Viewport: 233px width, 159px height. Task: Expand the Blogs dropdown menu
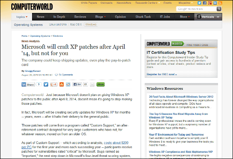tap(100, 17)
